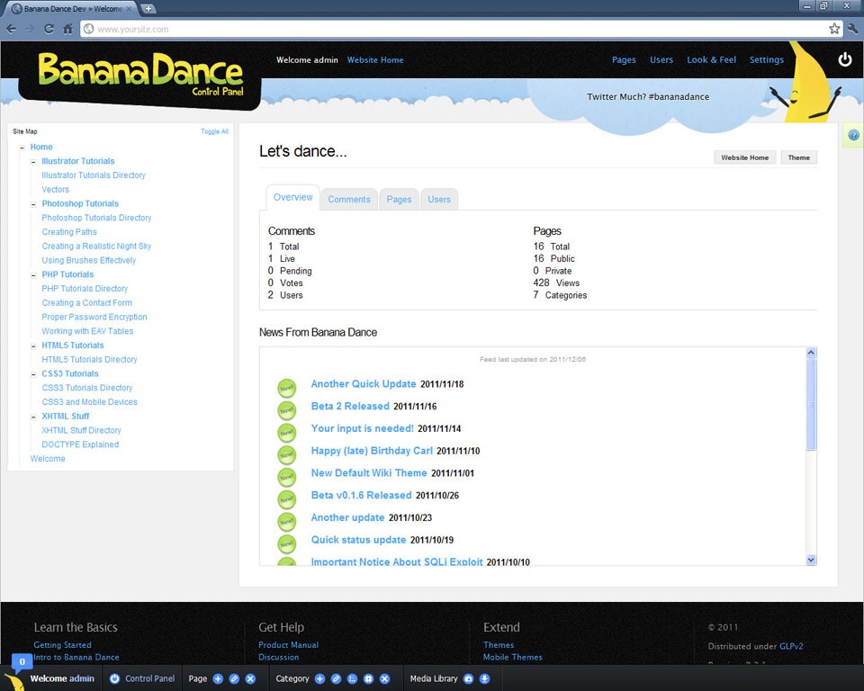
Task: Open the help question mark icon
Action: (853, 135)
